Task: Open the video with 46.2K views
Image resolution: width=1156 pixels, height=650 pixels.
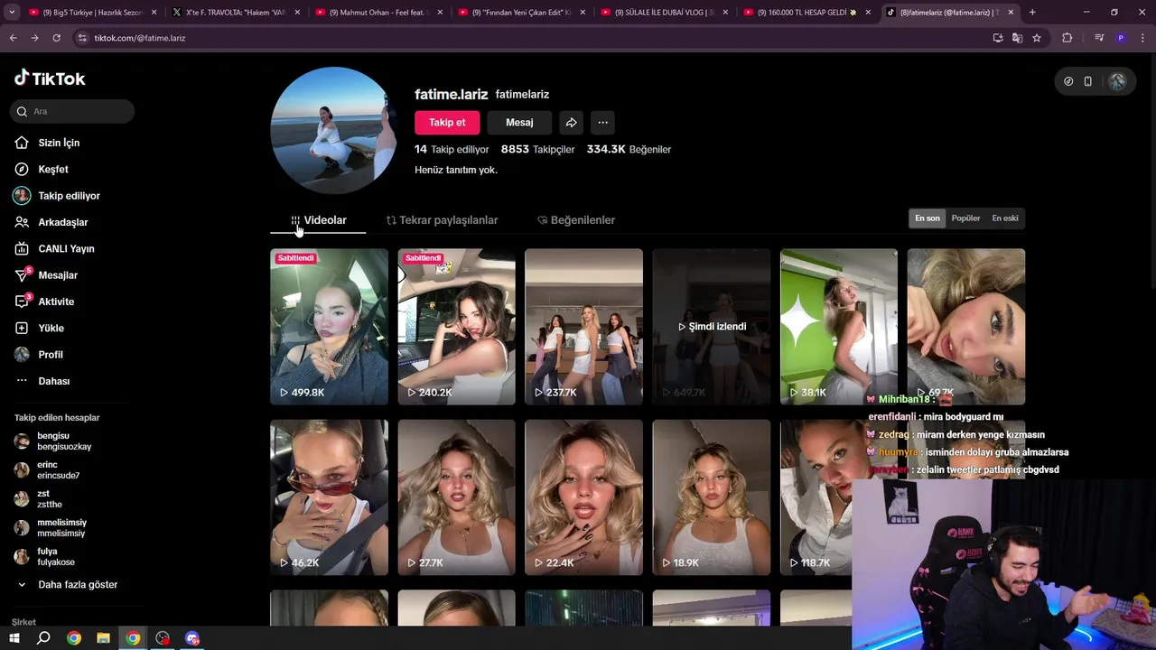Action: [x=329, y=497]
